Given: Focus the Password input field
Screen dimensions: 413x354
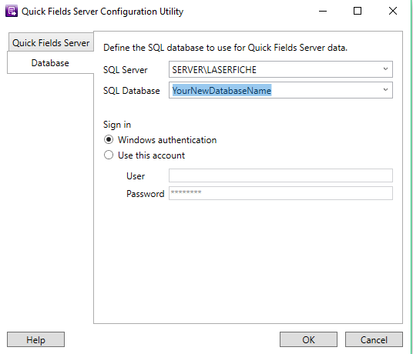Looking at the screenshot, I should (280, 193).
